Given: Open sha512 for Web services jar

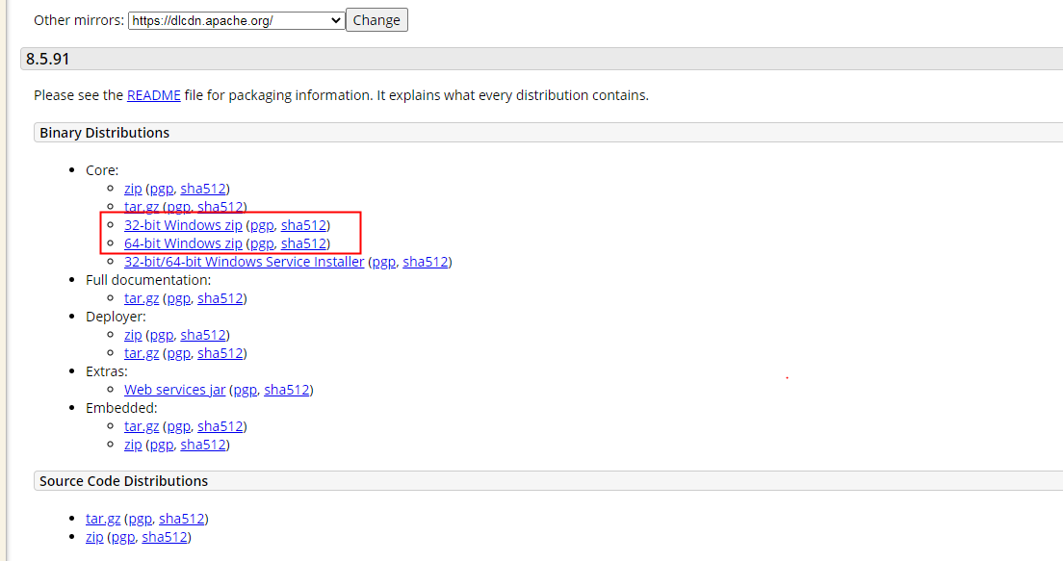Looking at the screenshot, I should pos(286,390).
